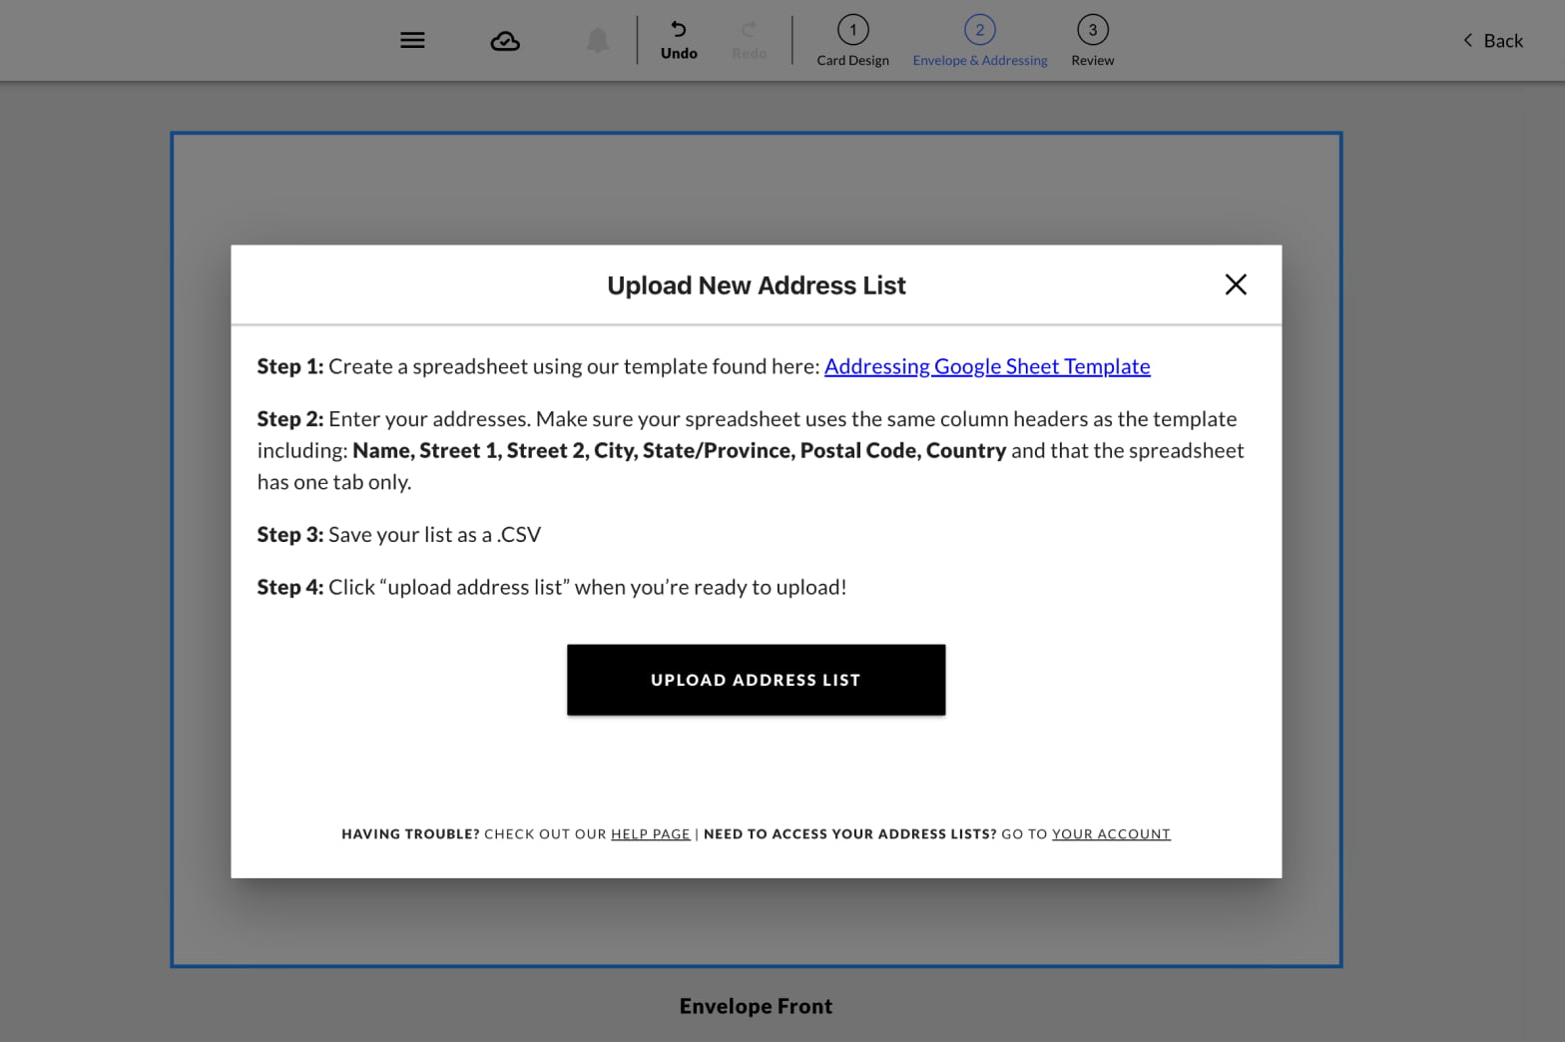Viewport: 1565px width, 1042px height.
Task: Go to the Card Design step
Action: click(852, 41)
